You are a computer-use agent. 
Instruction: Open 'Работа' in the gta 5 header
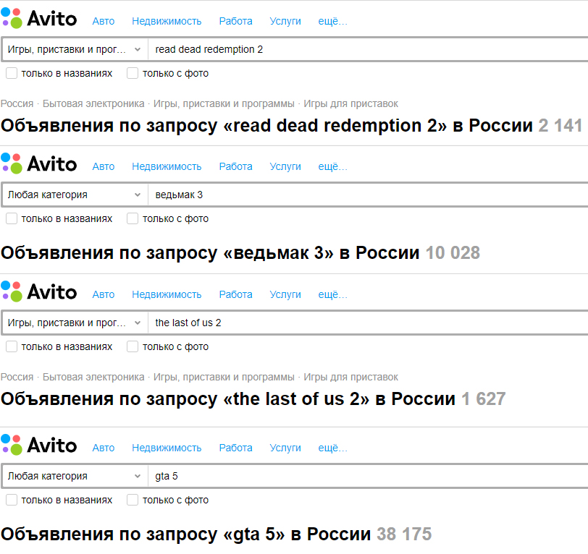236,448
